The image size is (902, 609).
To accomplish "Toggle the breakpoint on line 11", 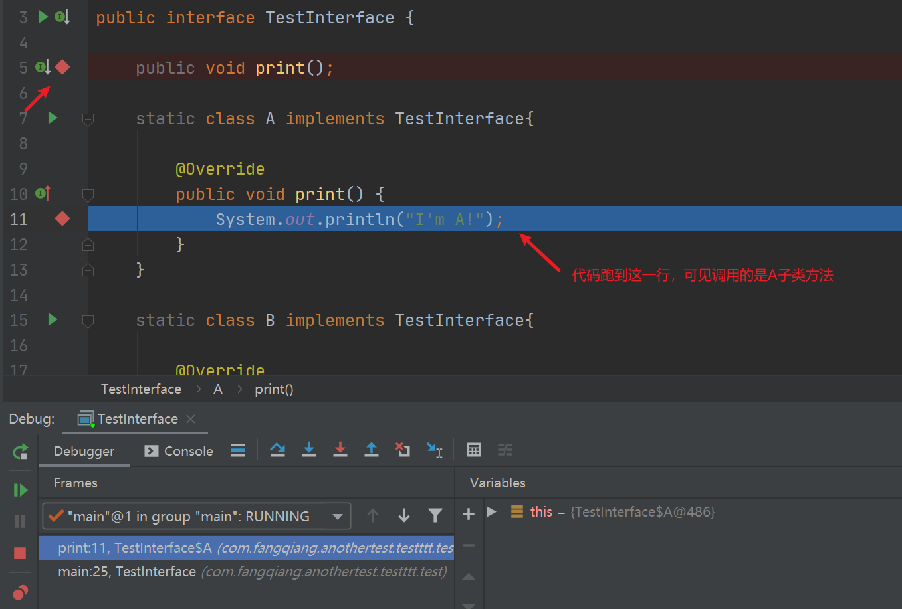I will coord(62,218).
